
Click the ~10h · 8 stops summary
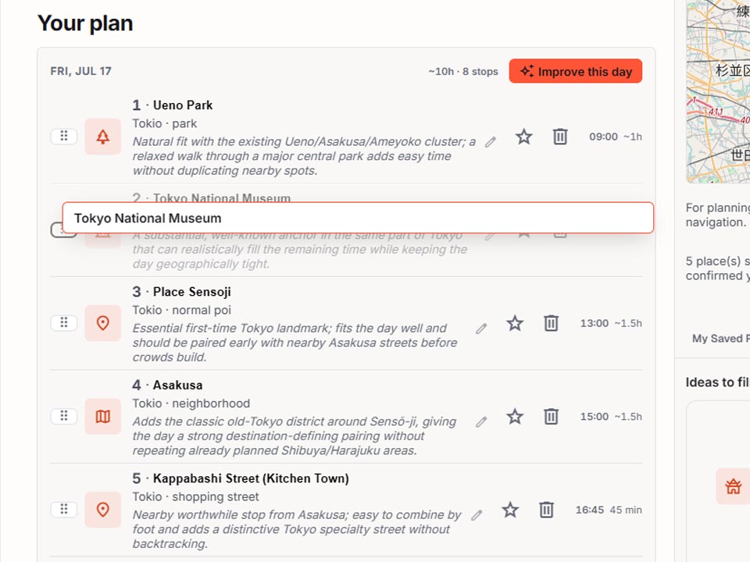[463, 72]
